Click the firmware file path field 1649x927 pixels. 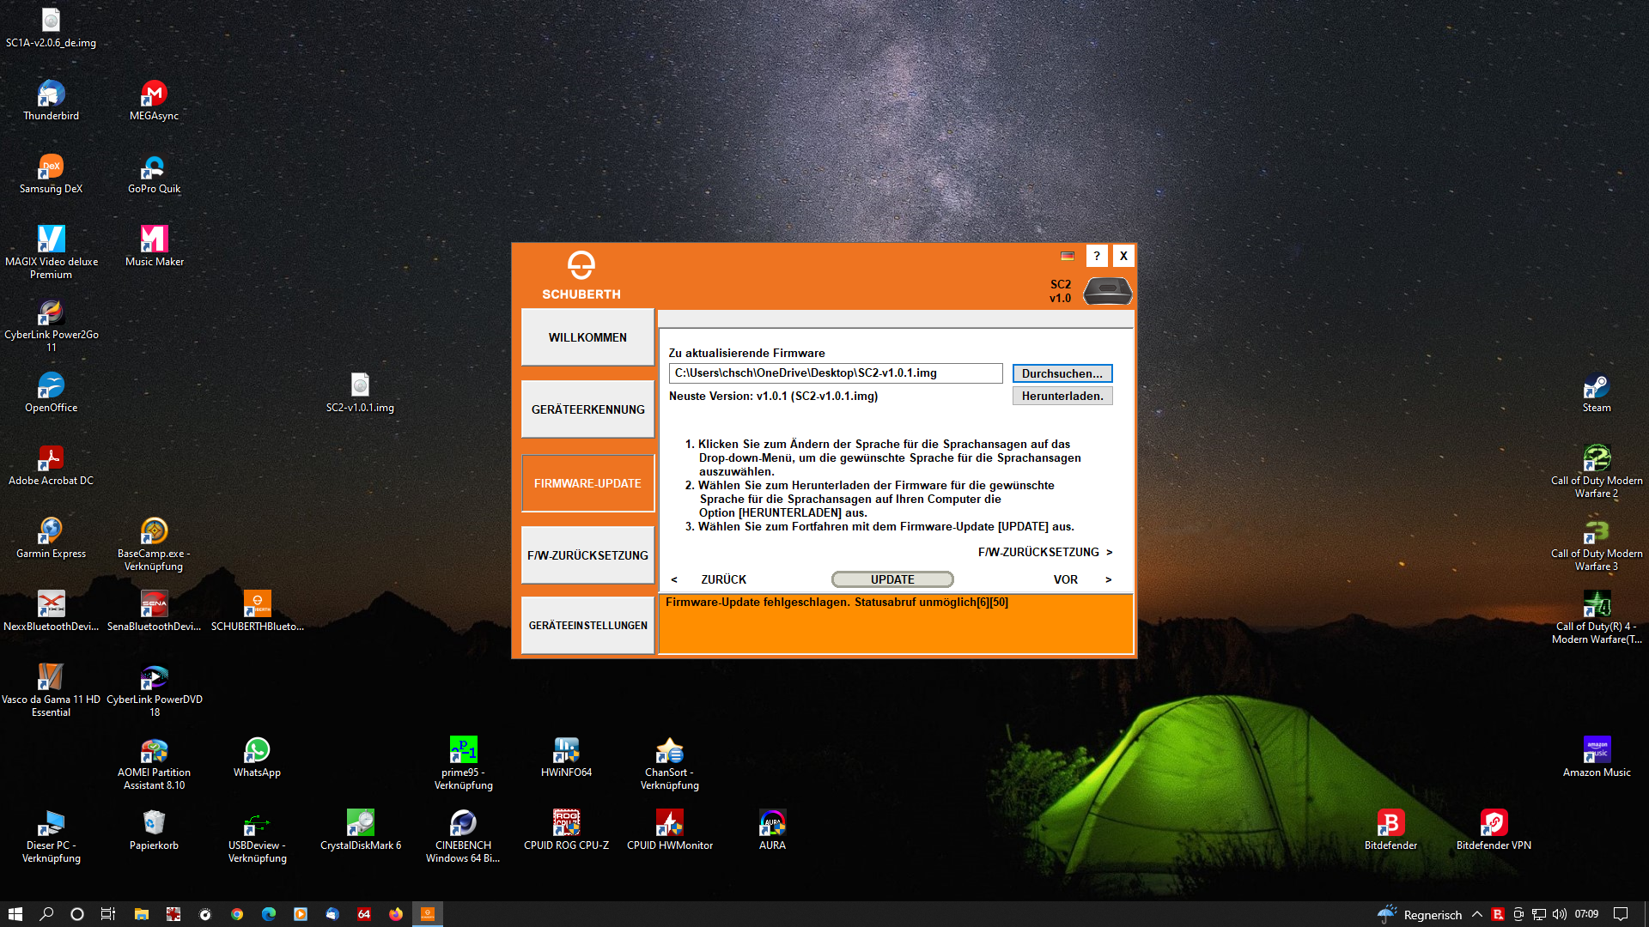(x=836, y=373)
